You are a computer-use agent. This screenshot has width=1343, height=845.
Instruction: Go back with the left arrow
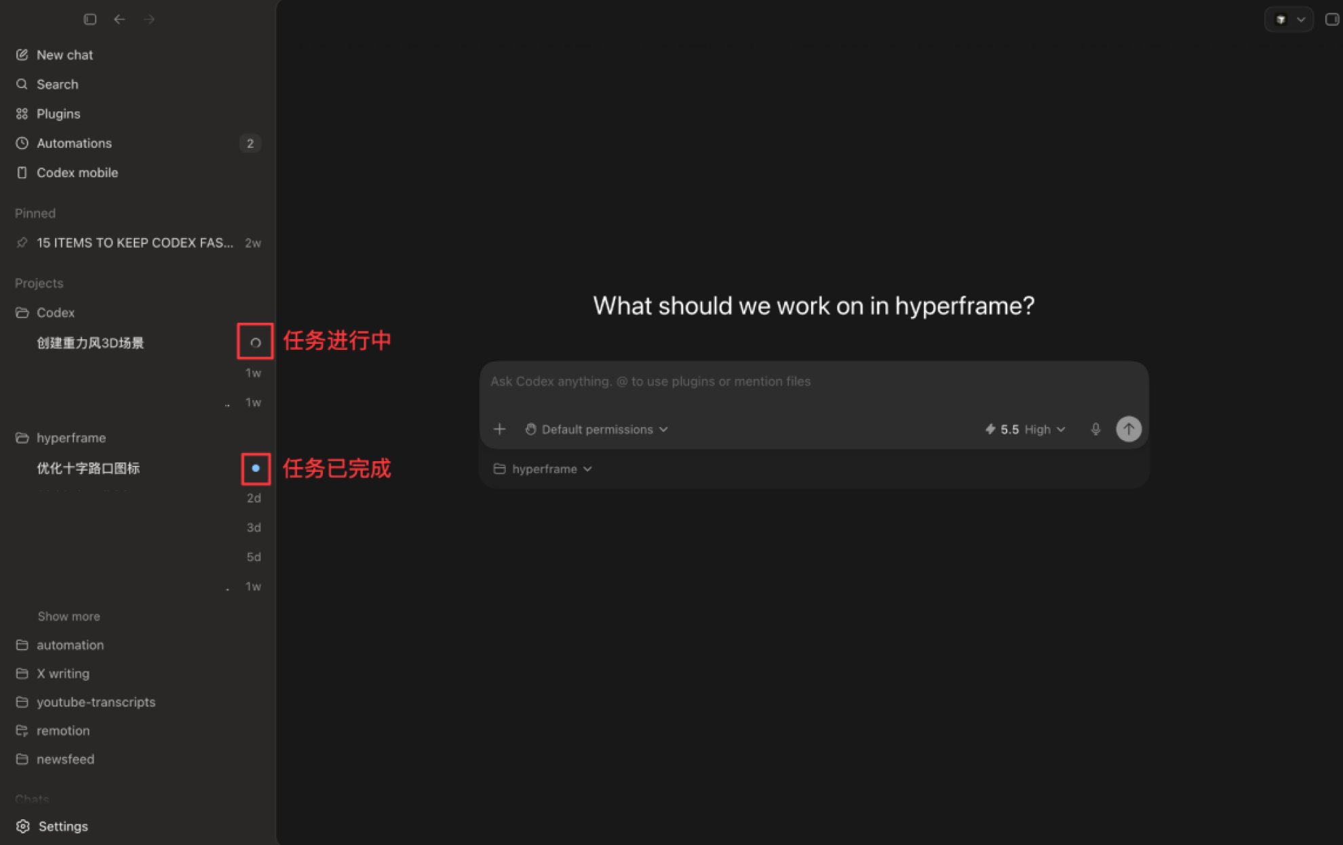119,19
